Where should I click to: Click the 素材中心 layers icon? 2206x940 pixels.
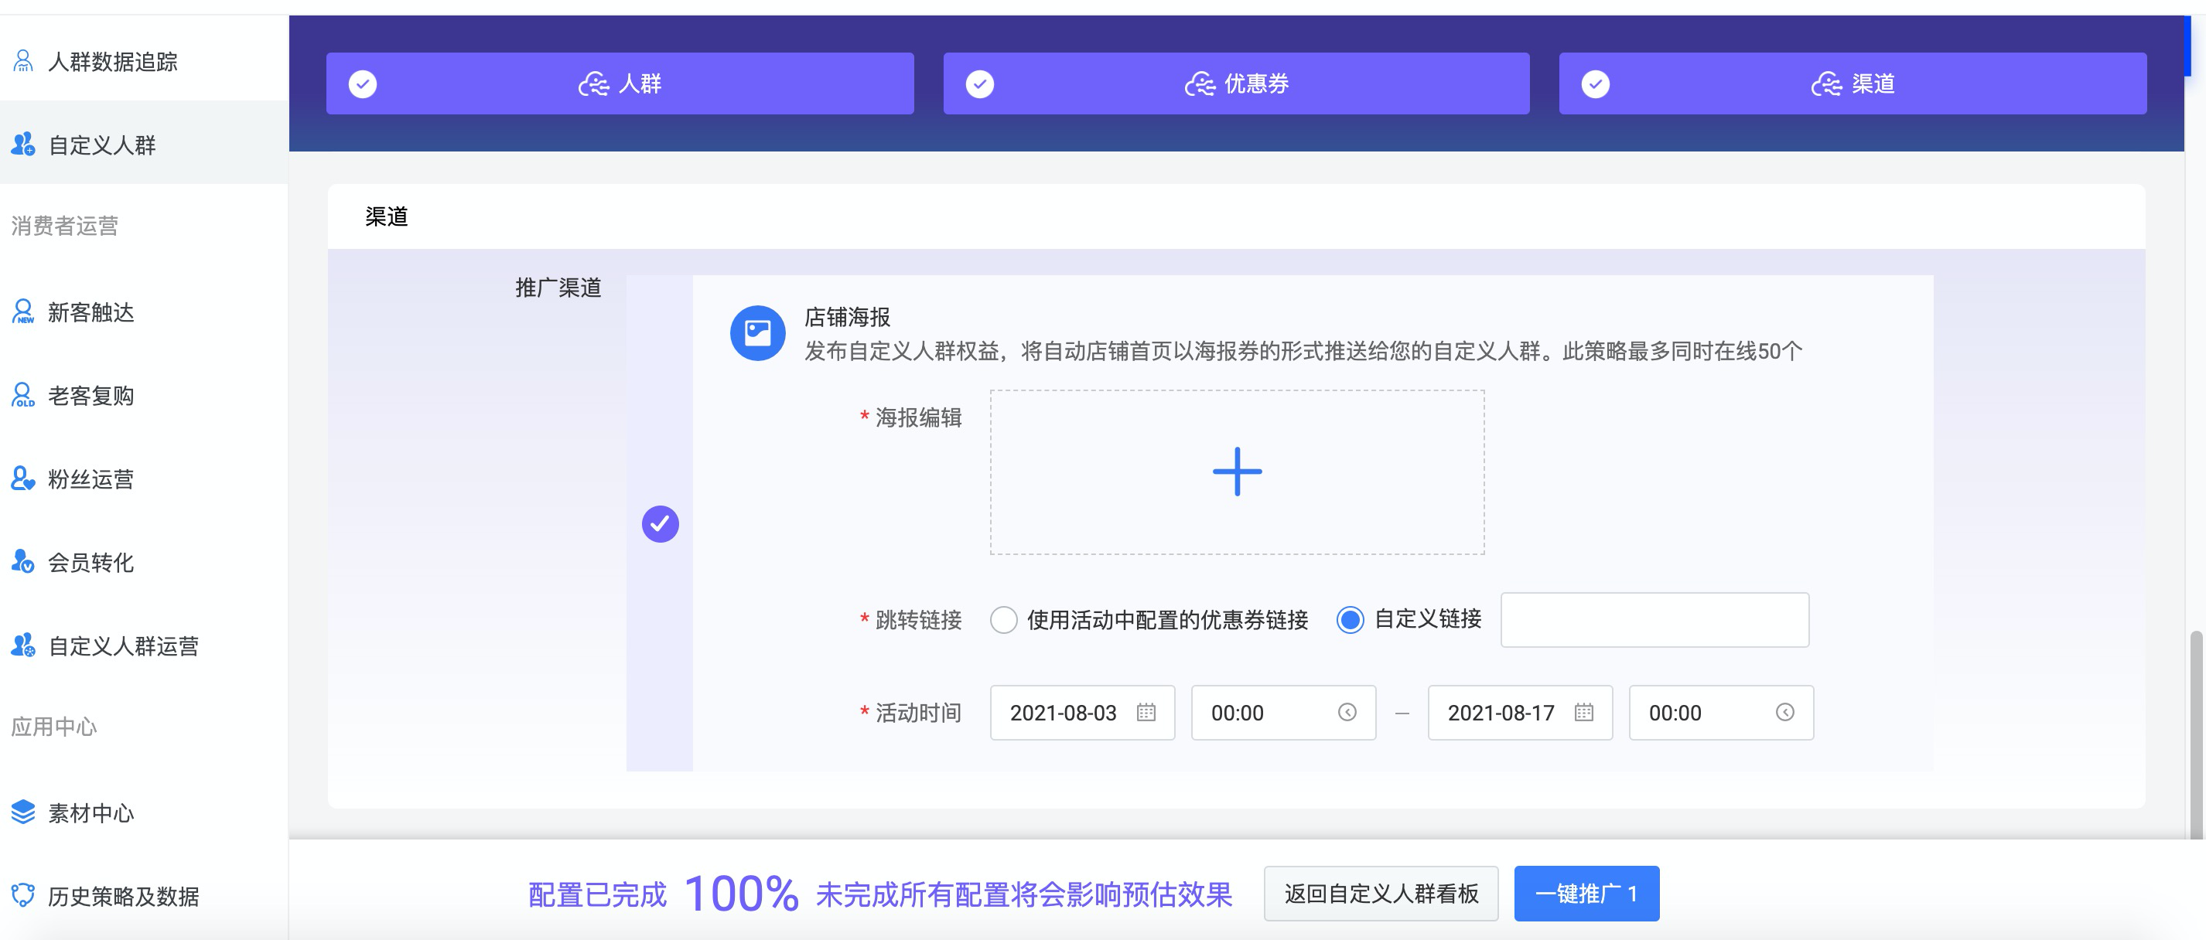pyautogui.click(x=23, y=812)
